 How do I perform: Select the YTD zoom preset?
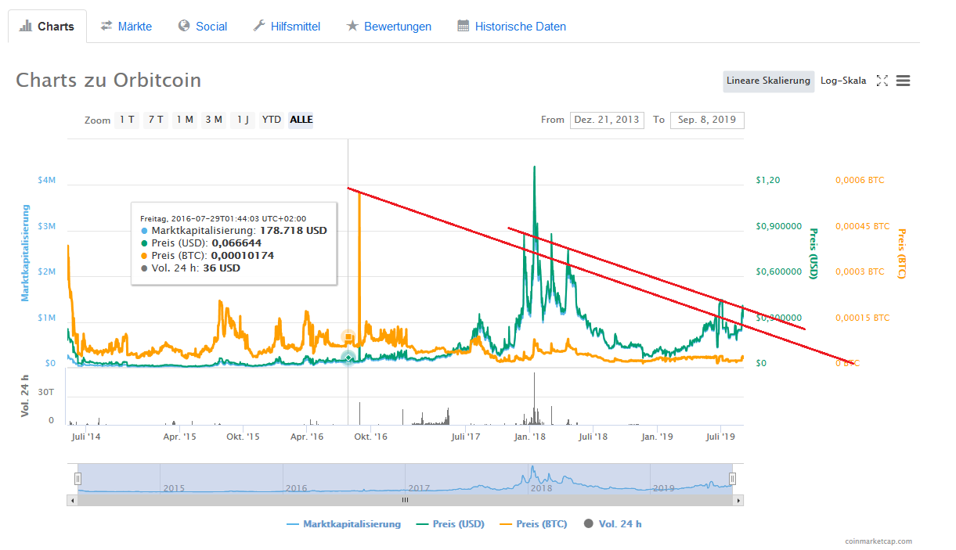271,120
